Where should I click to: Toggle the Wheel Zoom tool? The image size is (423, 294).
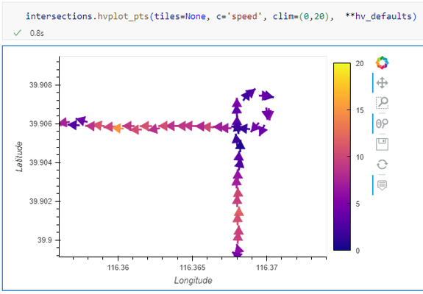(x=382, y=123)
